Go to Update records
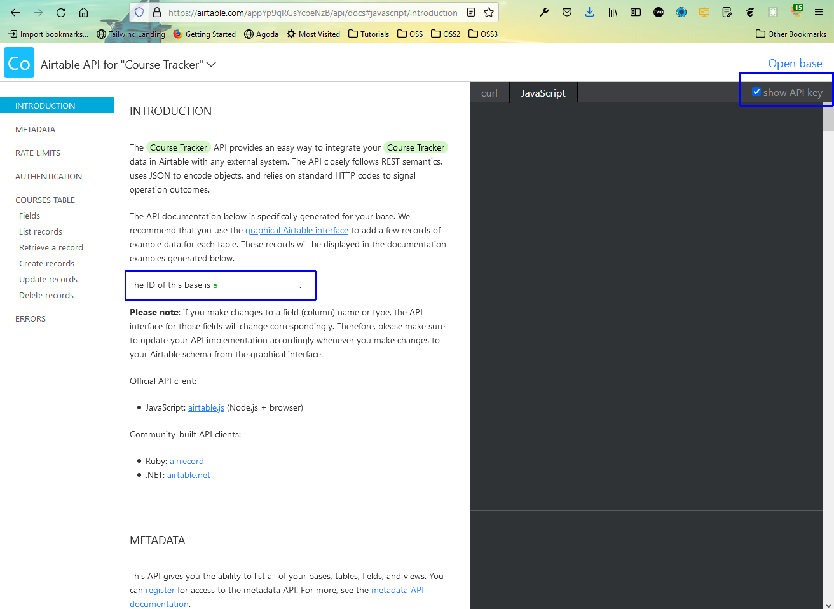Viewport: 834px width, 609px height. click(x=48, y=279)
